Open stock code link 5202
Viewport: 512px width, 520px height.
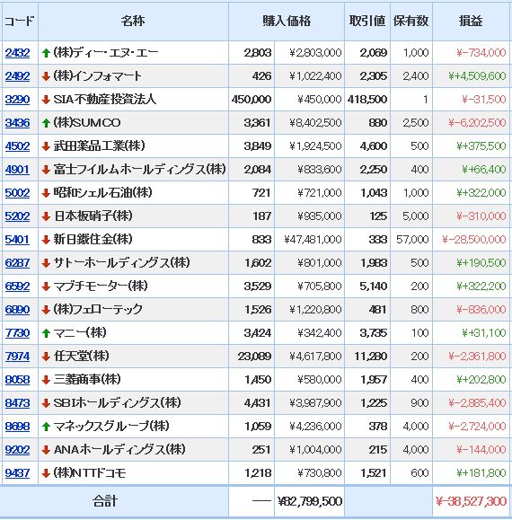17,216
